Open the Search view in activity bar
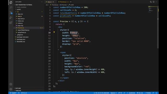Screen dimensions: 167x94 pos(11,7)
